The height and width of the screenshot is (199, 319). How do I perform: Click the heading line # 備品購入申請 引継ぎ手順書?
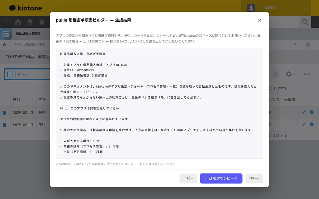83,54
